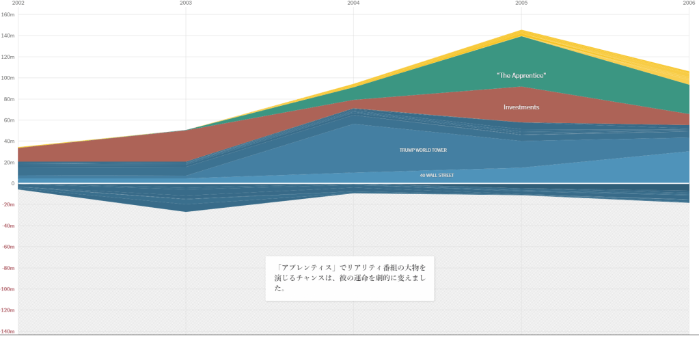This screenshot has height=337, width=699.
Task: Select the 100m y-axis tick label
Action: (8, 78)
